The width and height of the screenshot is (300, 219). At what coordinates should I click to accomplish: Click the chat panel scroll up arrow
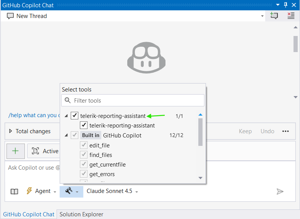click(x=295, y=28)
